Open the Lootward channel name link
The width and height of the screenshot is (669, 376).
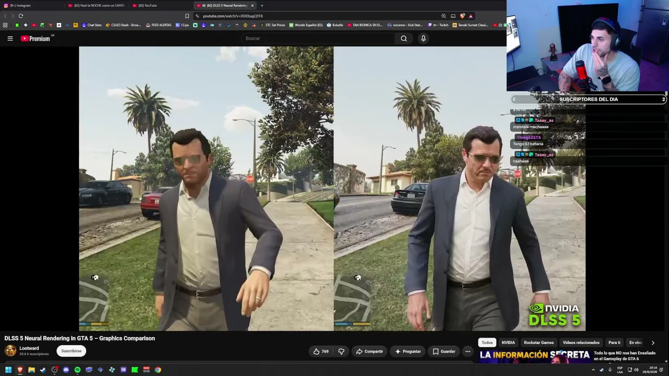coord(29,348)
